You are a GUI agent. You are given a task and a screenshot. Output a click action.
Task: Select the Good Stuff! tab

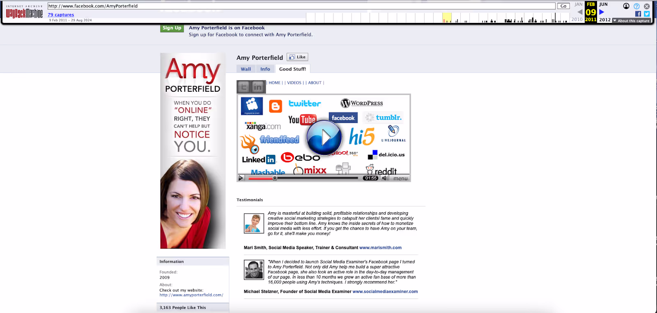pyautogui.click(x=292, y=69)
